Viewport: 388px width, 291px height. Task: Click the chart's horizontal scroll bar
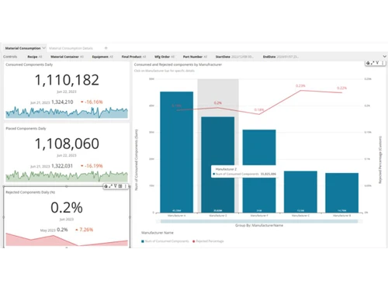tap(259, 221)
